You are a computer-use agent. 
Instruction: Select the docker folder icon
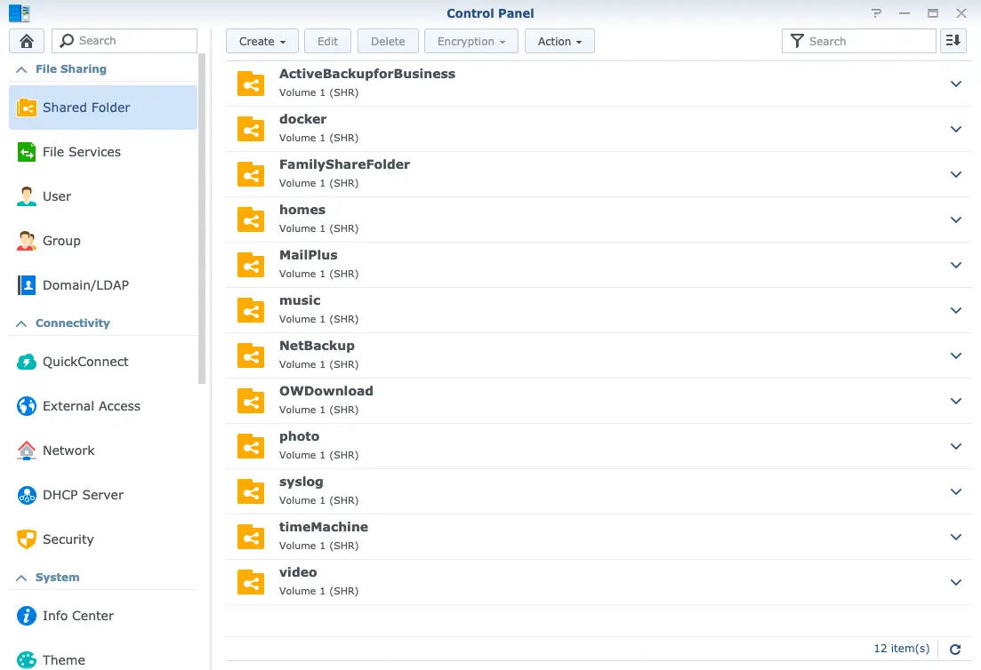tap(251, 130)
